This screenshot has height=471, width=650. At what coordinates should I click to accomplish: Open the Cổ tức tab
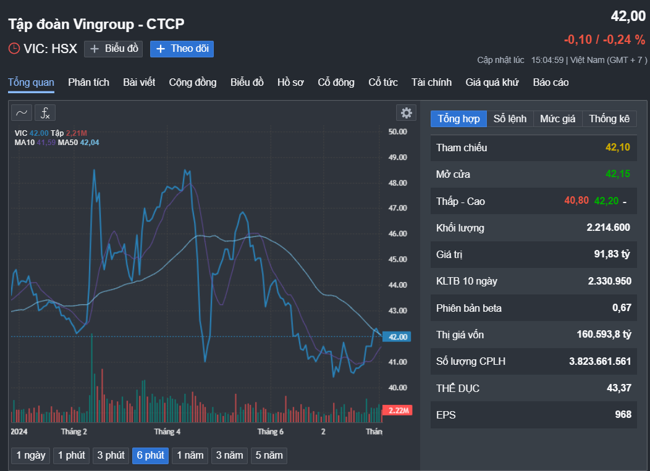click(x=383, y=82)
